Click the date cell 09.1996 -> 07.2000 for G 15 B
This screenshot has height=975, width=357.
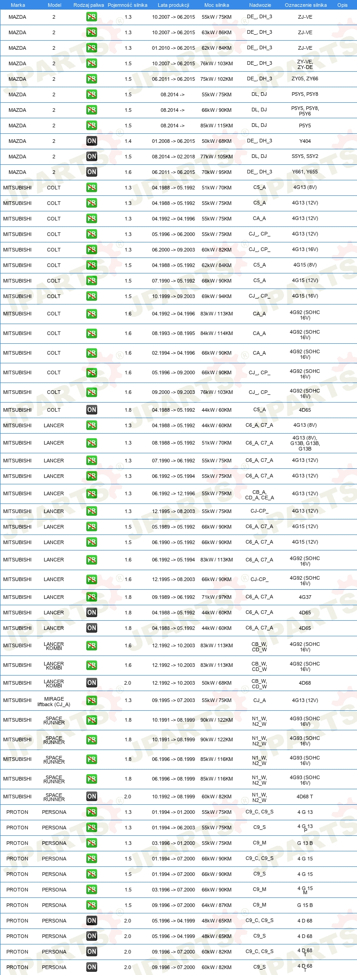173,905
